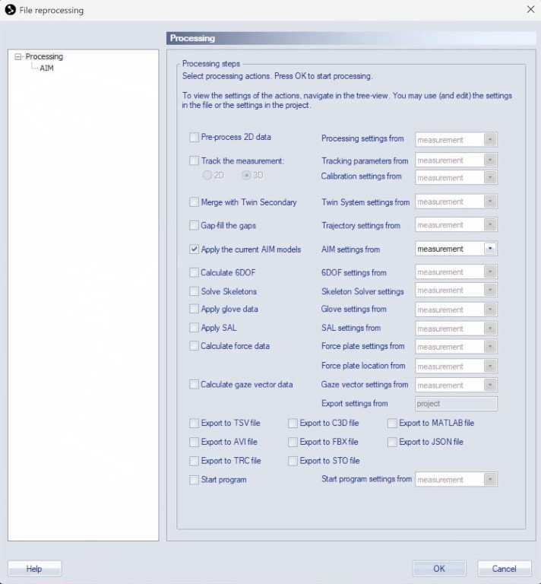
Task: Open Help for file reprocessing
Action: (34, 568)
